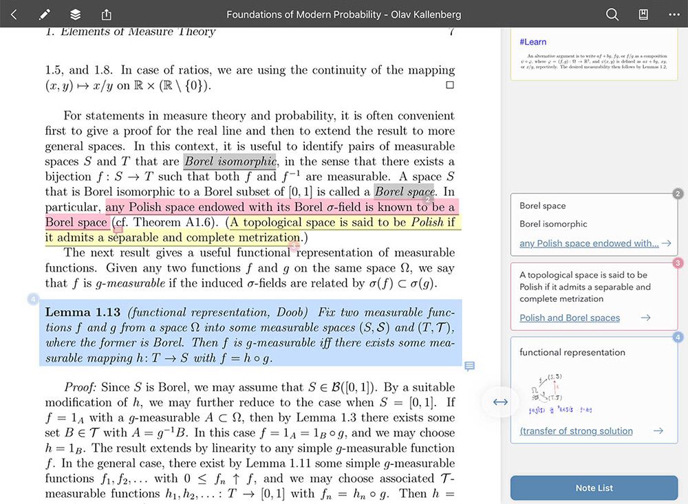Tap the share export icon

107,14
